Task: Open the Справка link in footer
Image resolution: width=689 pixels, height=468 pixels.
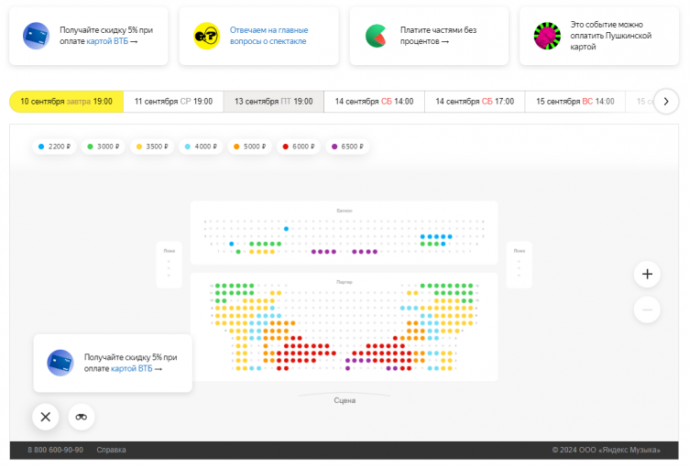Action: (x=111, y=450)
